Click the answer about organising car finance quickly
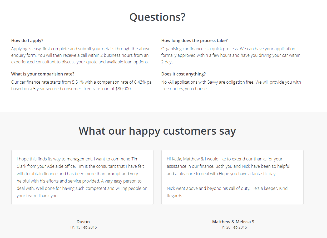 point(231,55)
